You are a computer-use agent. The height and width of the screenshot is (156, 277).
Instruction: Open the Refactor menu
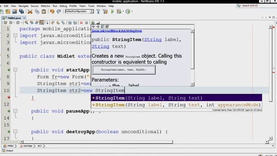pyautogui.click(x=45, y=6)
